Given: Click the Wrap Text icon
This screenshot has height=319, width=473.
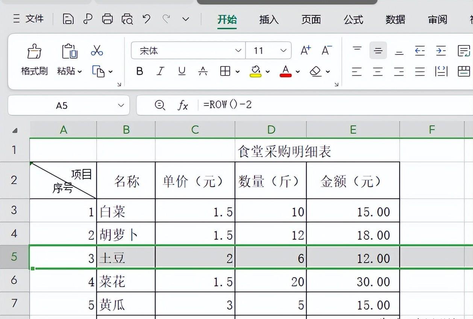Looking at the screenshot, I should pyautogui.click(x=464, y=50).
